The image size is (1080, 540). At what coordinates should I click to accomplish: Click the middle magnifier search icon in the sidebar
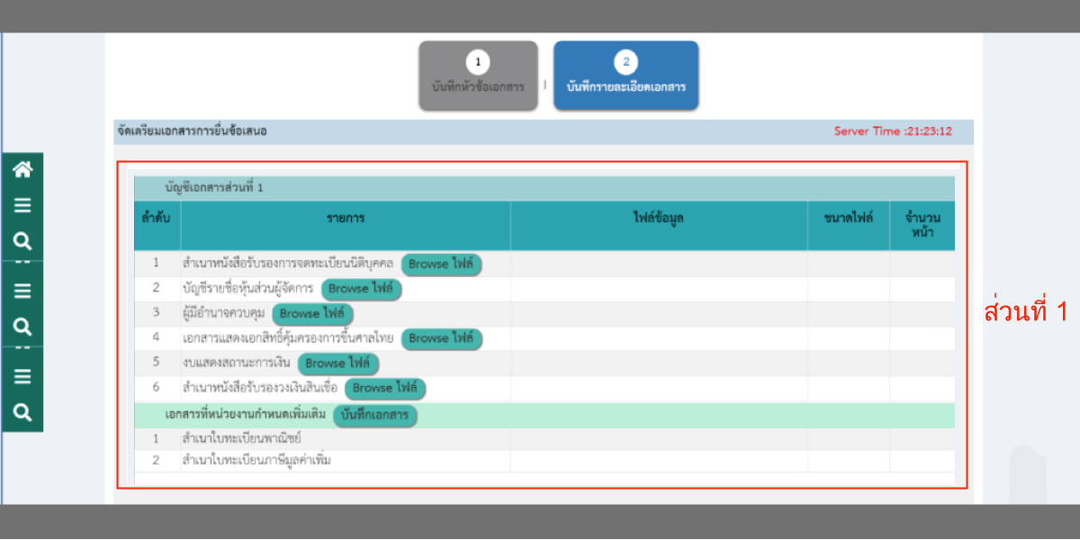click(22, 326)
